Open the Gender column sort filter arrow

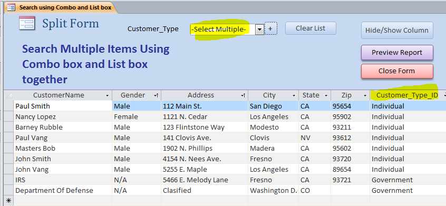[x=156, y=95]
